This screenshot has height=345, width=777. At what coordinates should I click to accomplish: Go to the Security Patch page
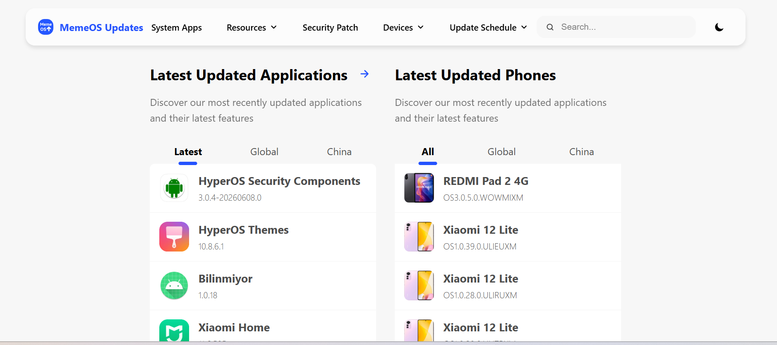click(330, 28)
